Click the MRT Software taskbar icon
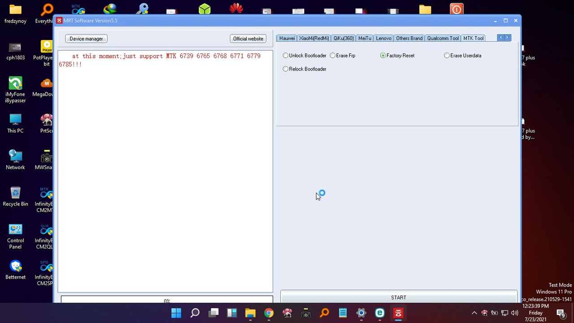574x323 pixels. 398,313
